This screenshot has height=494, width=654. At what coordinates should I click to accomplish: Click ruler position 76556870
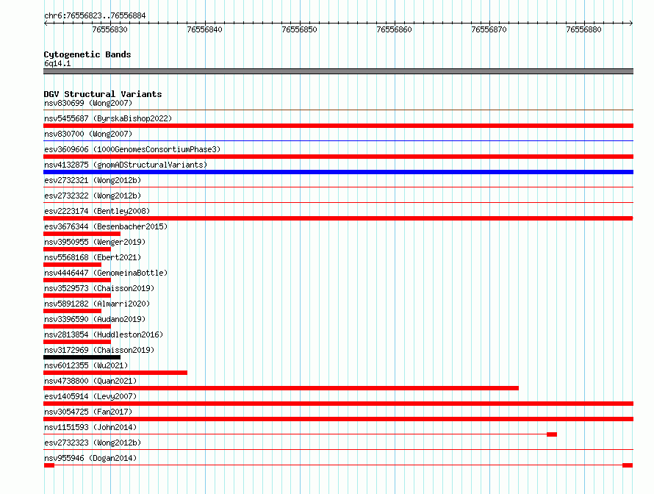489,29
